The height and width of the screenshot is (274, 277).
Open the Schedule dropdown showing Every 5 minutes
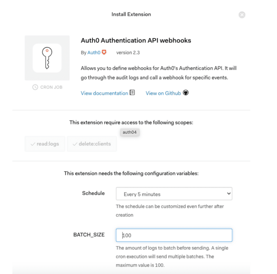point(174,194)
